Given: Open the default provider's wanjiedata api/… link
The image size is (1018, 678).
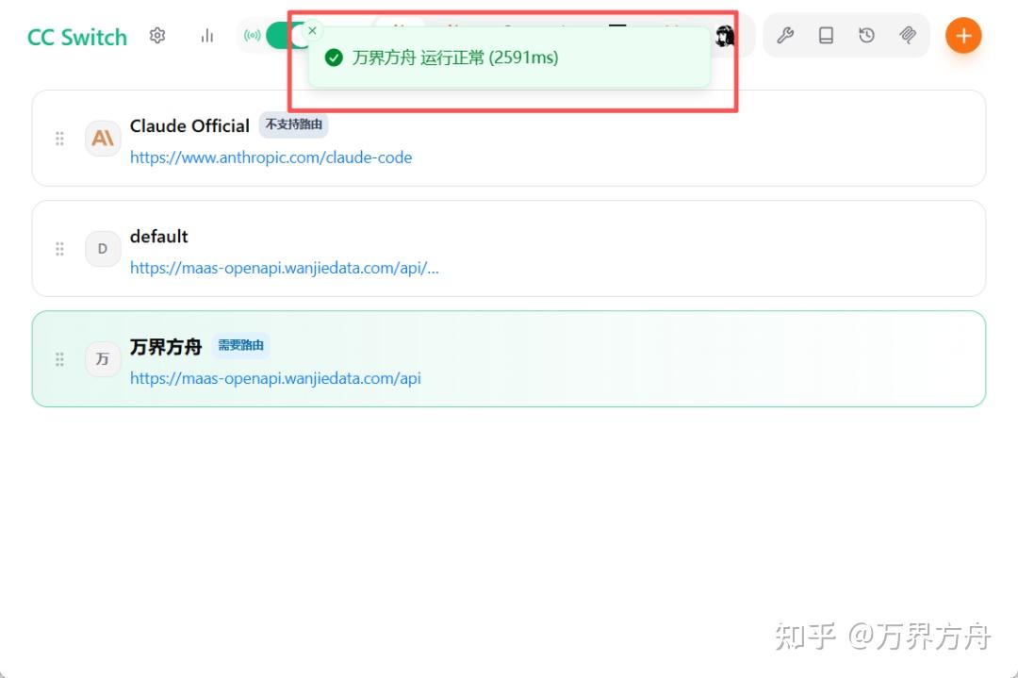Looking at the screenshot, I should tap(285, 268).
